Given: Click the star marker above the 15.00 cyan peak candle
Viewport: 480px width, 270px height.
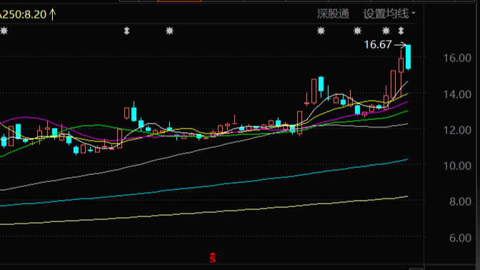Looking at the screenshot, I should click(321, 31).
